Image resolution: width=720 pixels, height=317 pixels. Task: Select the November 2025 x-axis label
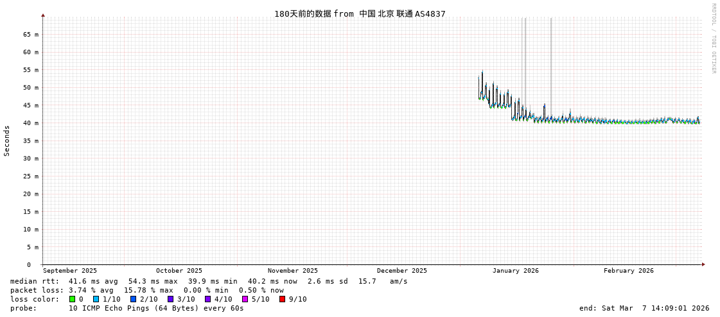(x=292, y=271)
